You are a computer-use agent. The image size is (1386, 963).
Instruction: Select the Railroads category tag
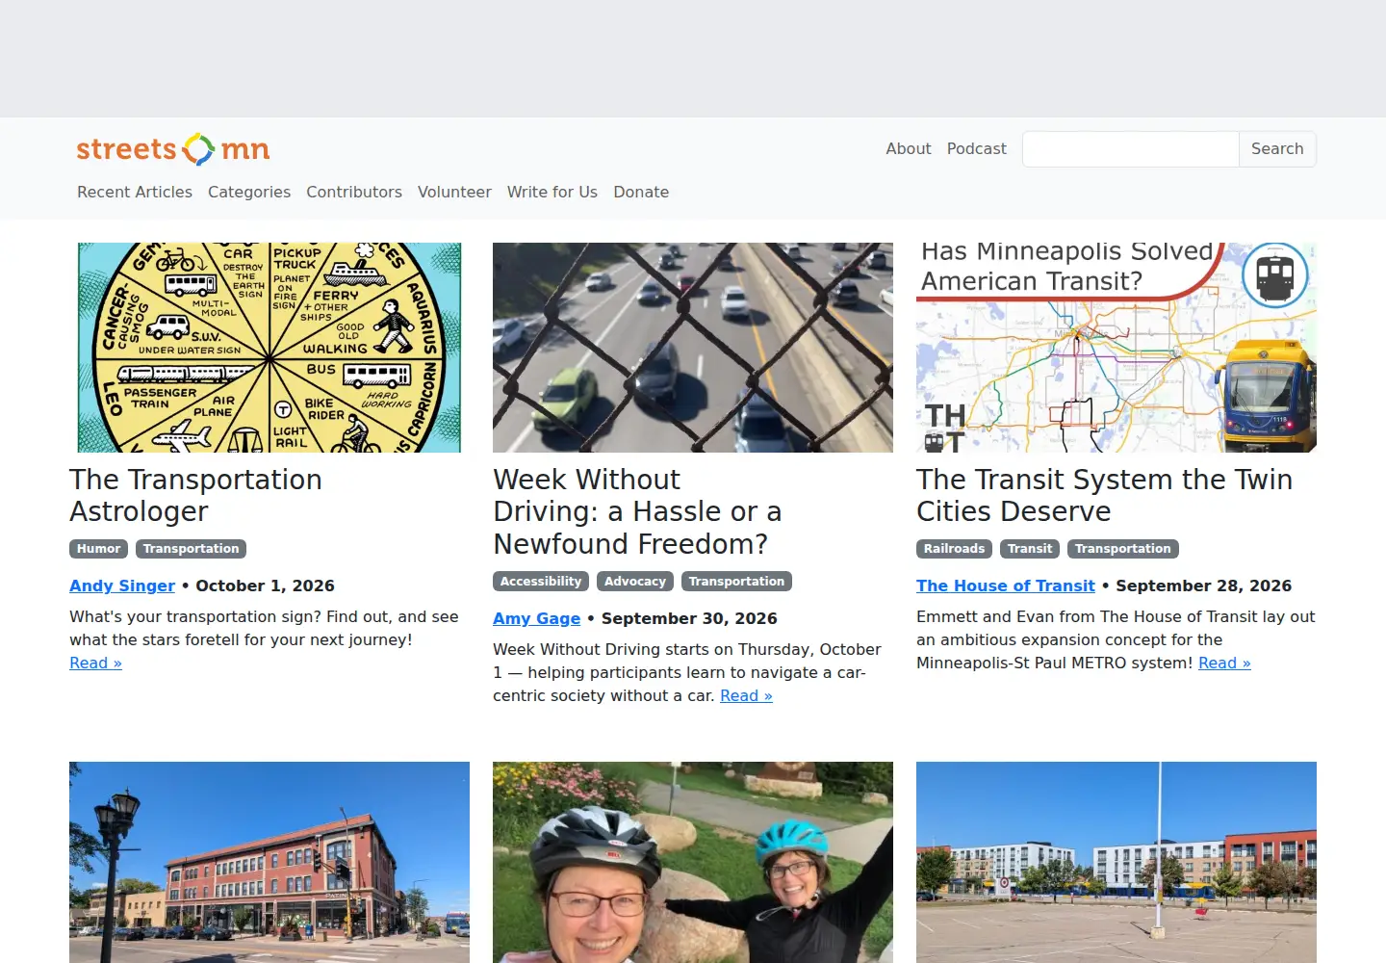click(x=954, y=549)
